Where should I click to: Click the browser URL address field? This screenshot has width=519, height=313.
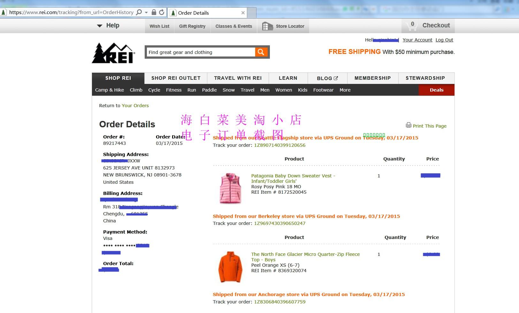click(x=71, y=12)
